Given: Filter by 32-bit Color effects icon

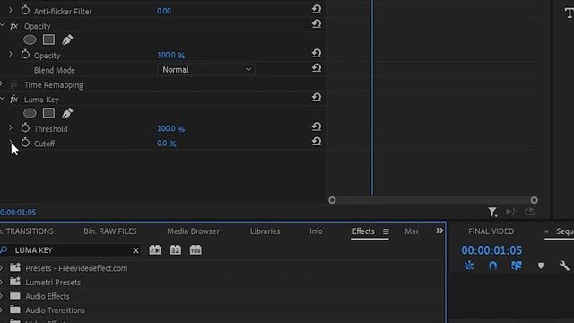Looking at the screenshot, I should coord(175,250).
